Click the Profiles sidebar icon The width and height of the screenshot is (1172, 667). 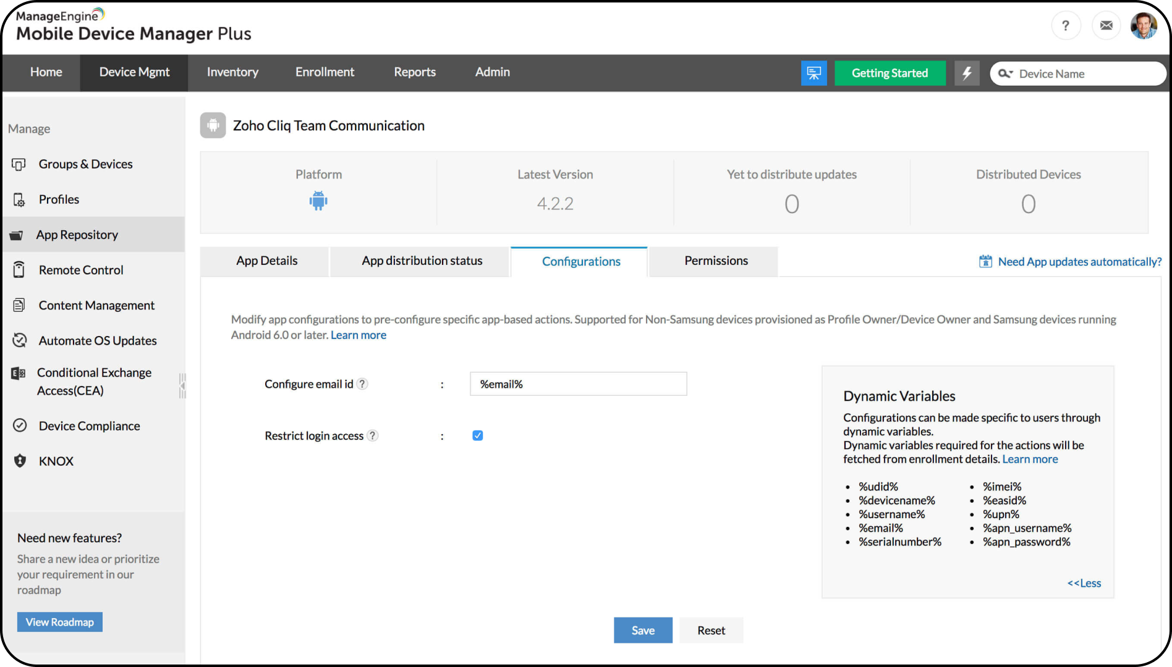pos(19,199)
